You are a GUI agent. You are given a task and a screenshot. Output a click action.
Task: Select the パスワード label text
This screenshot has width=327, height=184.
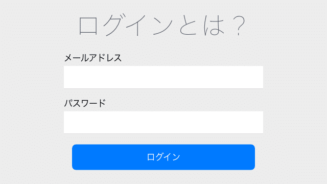[85, 103]
